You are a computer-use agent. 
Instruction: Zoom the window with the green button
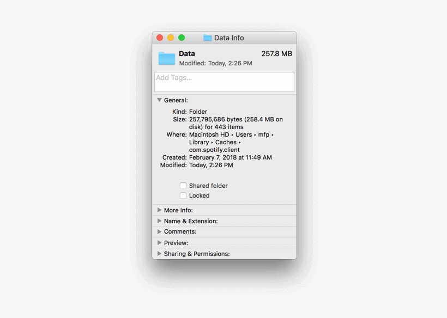coord(182,38)
